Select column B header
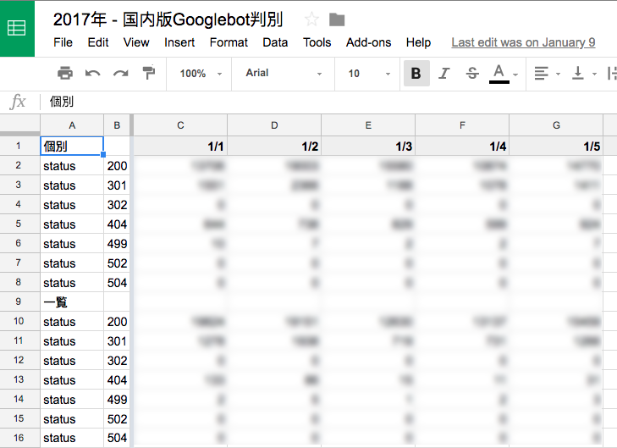The height and width of the screenshot is (448, 617). (x=117, y=125)
